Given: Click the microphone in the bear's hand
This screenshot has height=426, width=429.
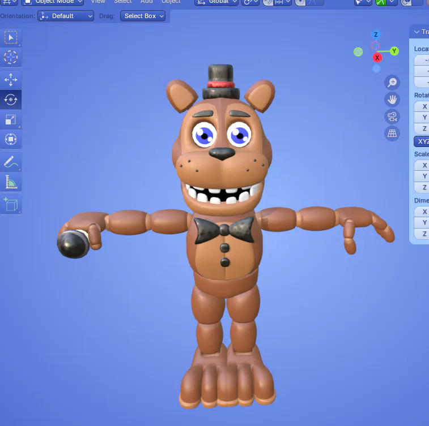Looking at the screenshot, I should [73, 244].
